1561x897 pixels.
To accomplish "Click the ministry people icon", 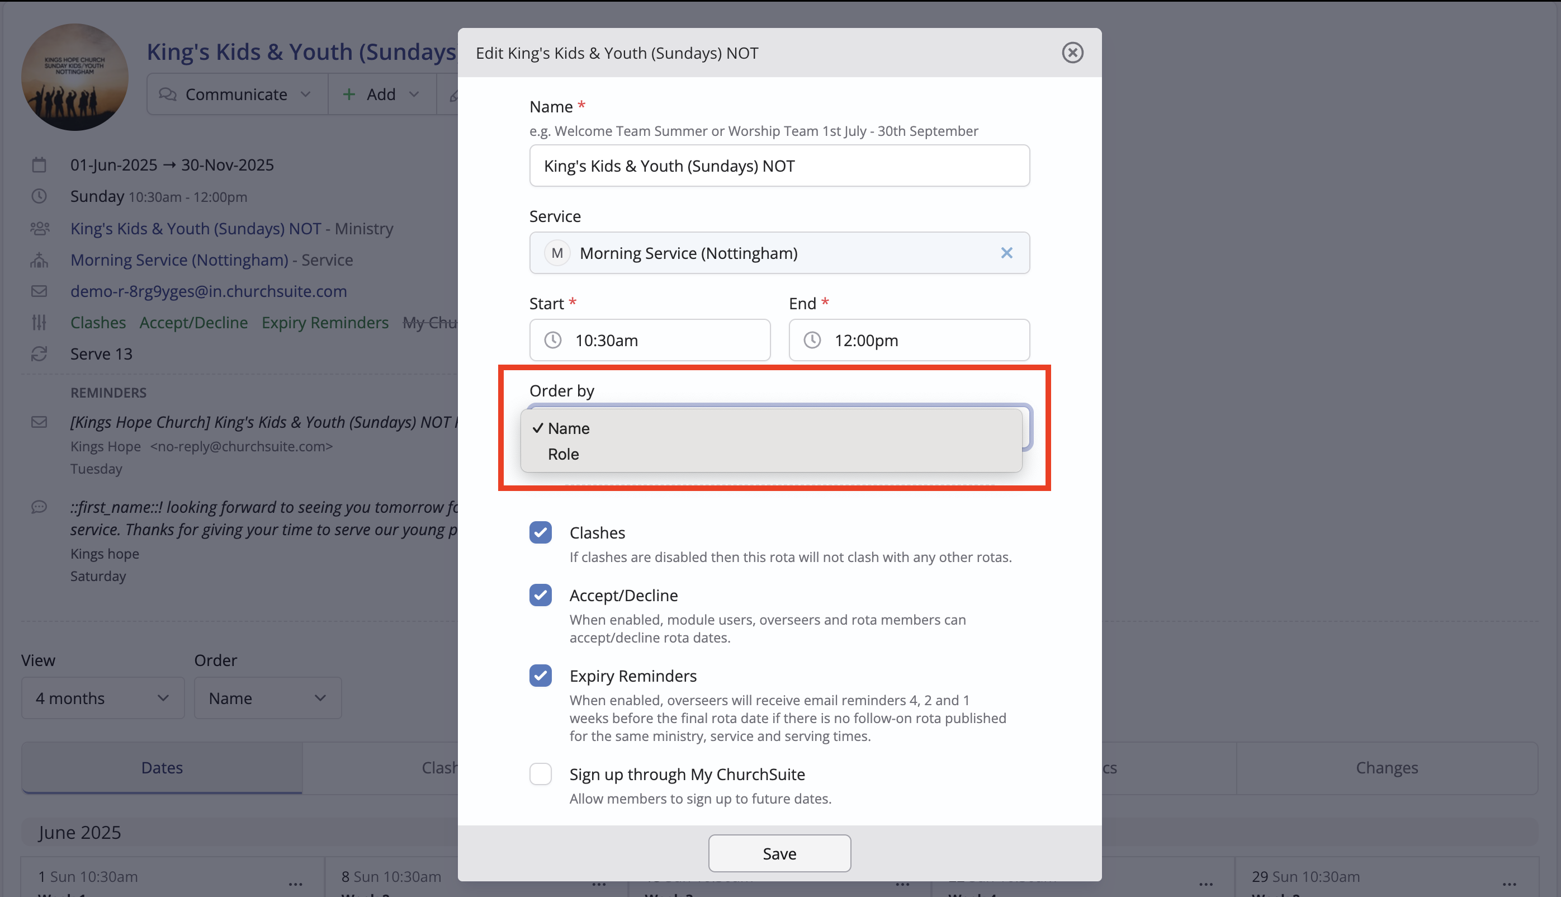I will (39, 228).
